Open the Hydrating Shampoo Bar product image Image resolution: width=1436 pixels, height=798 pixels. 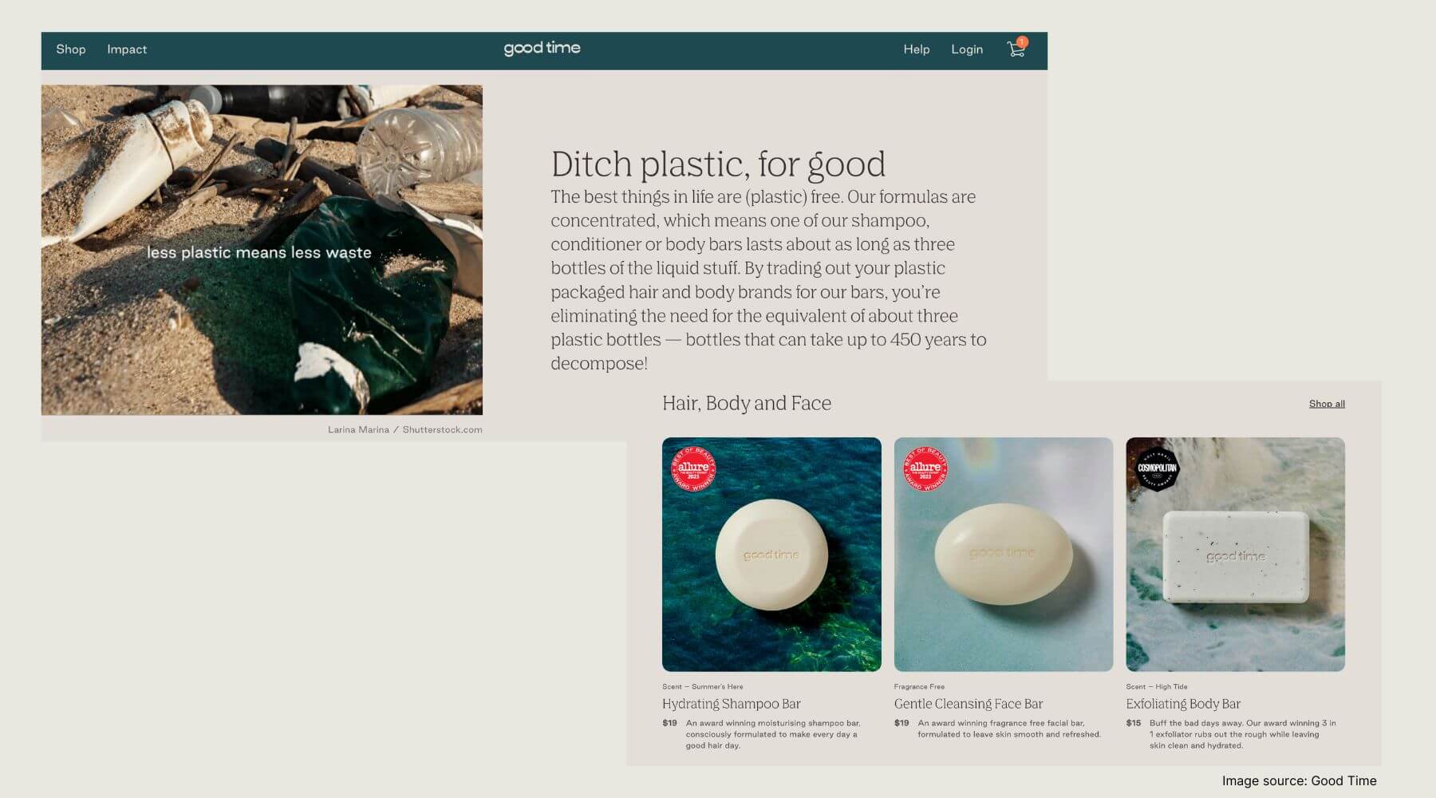771,554
